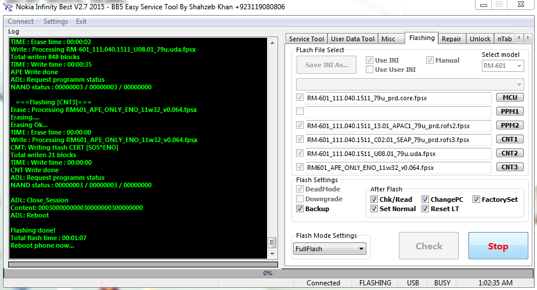Image resolution: width=537 pixels, height=290 pixels.
Task: Open the Repair tab
Action: tap(451, 39)
